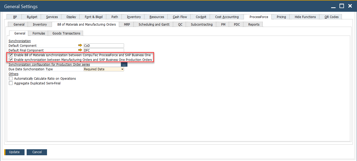
Task: Click the Cancel button
Action: (x=37, y=152)
